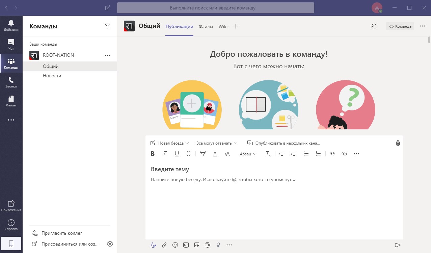Add a new tab with plus

[x=236, y=26]
